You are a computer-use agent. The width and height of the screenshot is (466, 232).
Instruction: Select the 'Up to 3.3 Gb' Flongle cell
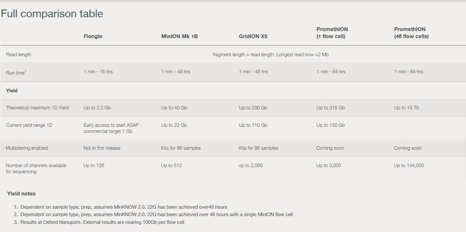97,108
